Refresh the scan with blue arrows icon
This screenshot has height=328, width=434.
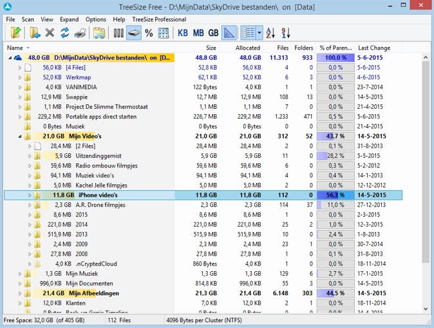(64, 32)
